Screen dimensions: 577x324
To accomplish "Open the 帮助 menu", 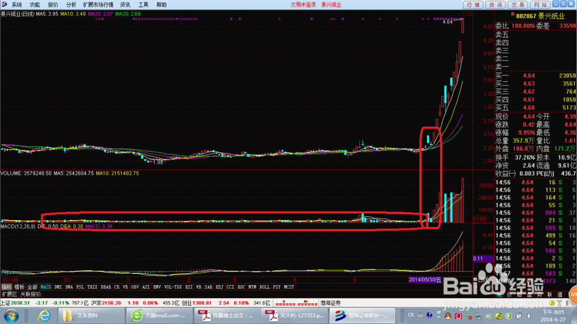I will click(x=161, y=5).
